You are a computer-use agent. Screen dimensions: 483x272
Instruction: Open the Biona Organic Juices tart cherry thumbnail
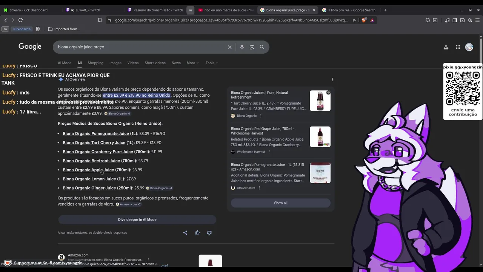pyautogui.click(x=320, y=101)
